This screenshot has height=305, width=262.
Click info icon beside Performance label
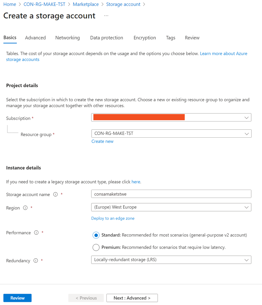tap(36, 233)
